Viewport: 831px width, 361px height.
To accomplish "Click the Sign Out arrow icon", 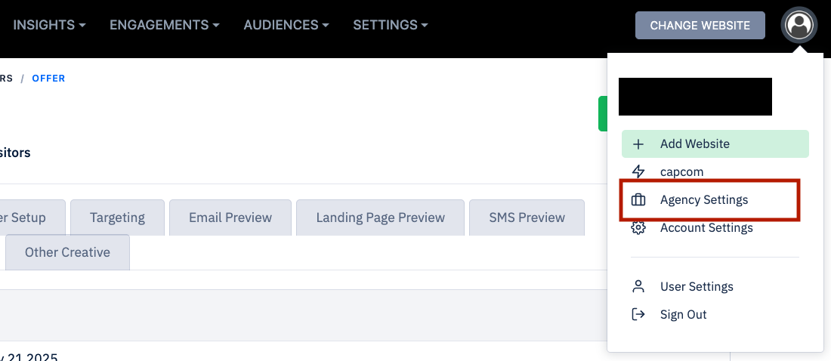I will click(638, 314).
